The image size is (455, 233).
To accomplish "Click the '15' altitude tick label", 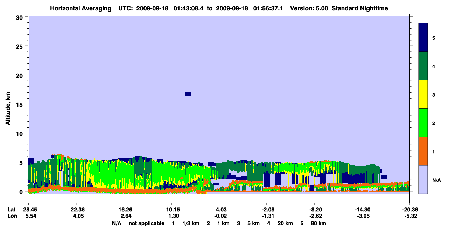I will pyautogui.click(x=20, y=104).
